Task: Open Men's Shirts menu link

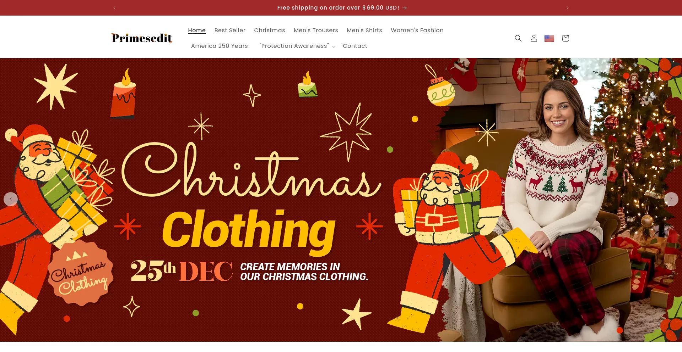Action: coord(364,30)
